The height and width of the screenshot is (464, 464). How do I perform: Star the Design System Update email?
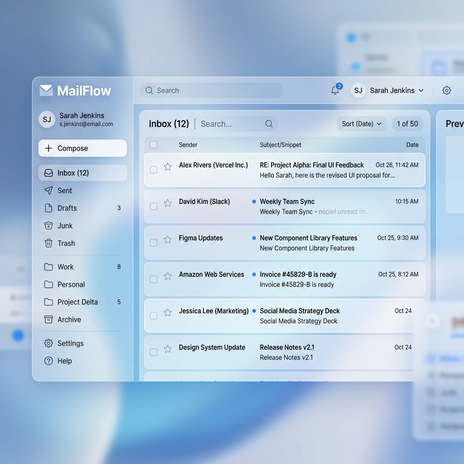coord(168,349)
